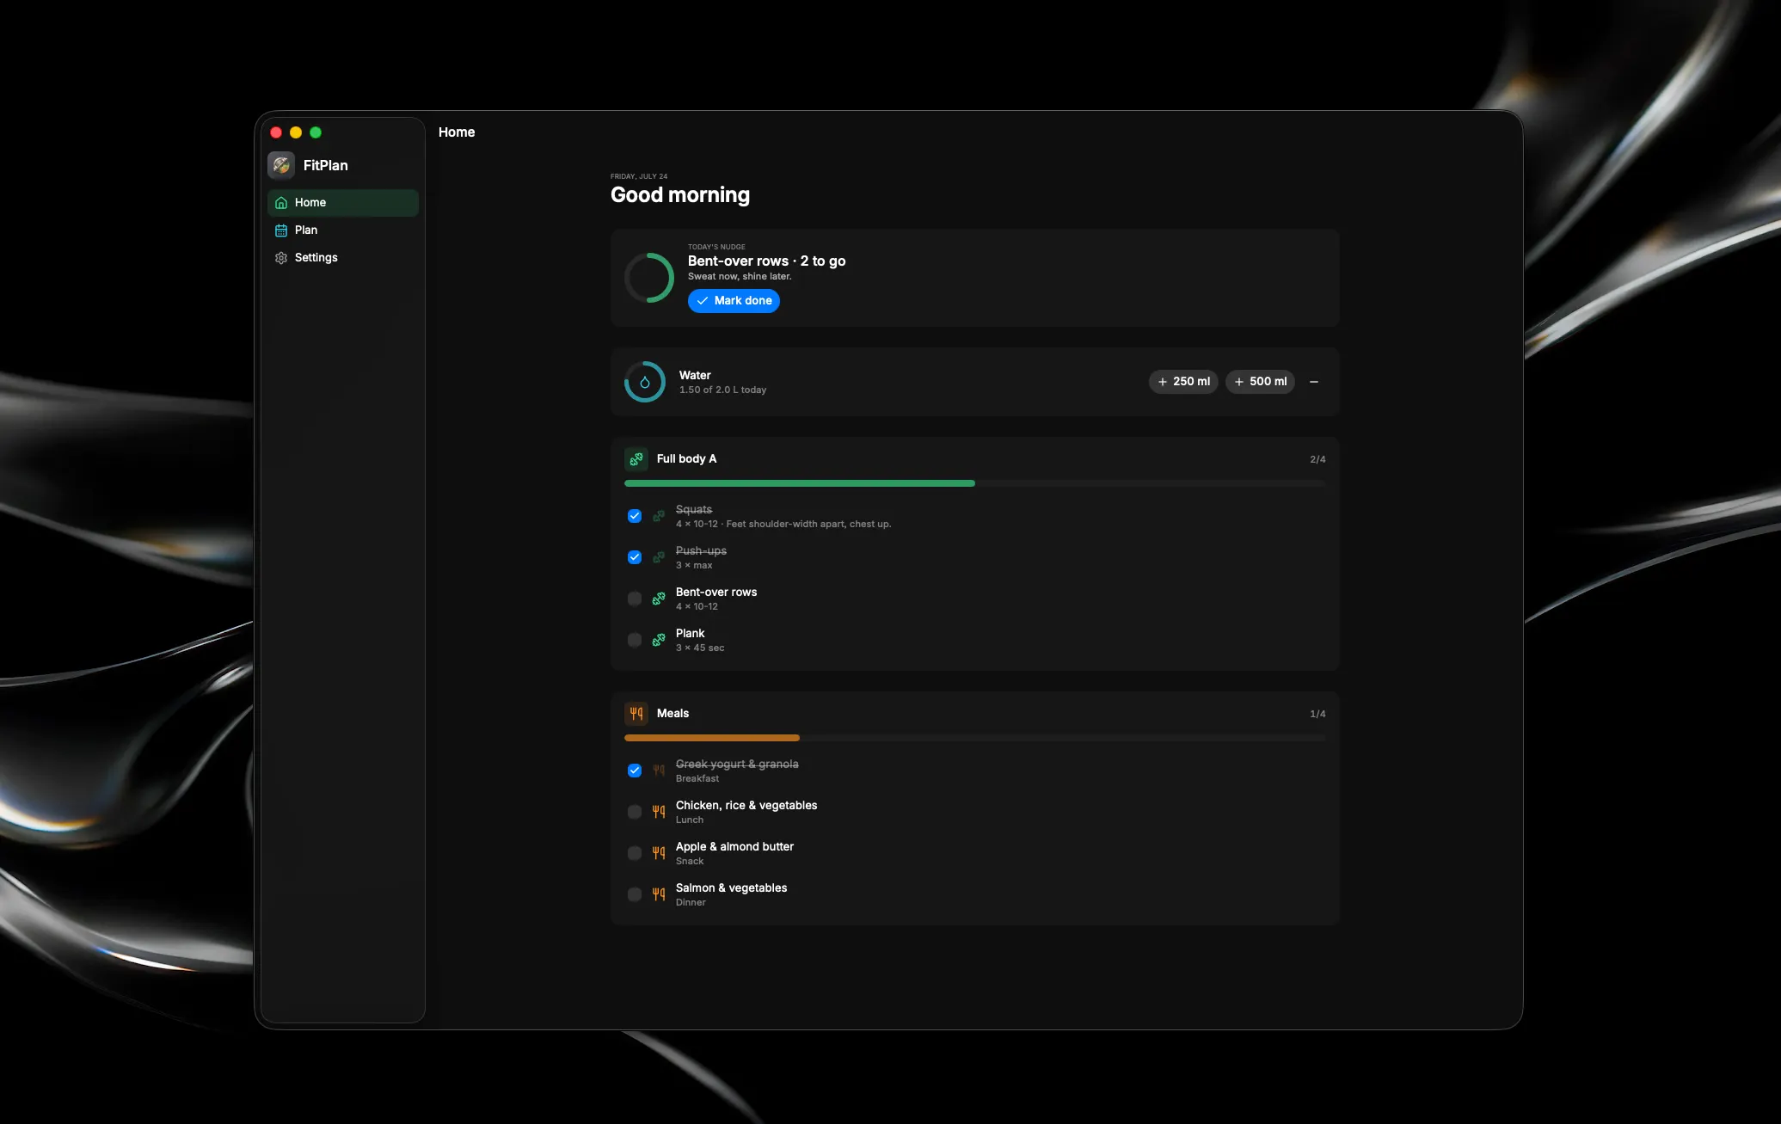Click the Full body A 2/4 counter
The width and height of the screenshot is (1781, 1124).
(x=1317, y=459)
